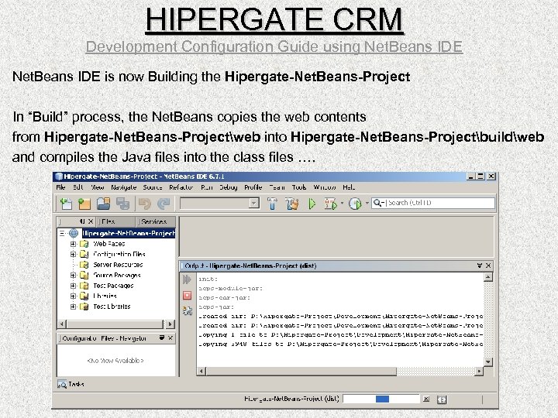
Task: Open the File menu
Action: click(x=61, y=187)
